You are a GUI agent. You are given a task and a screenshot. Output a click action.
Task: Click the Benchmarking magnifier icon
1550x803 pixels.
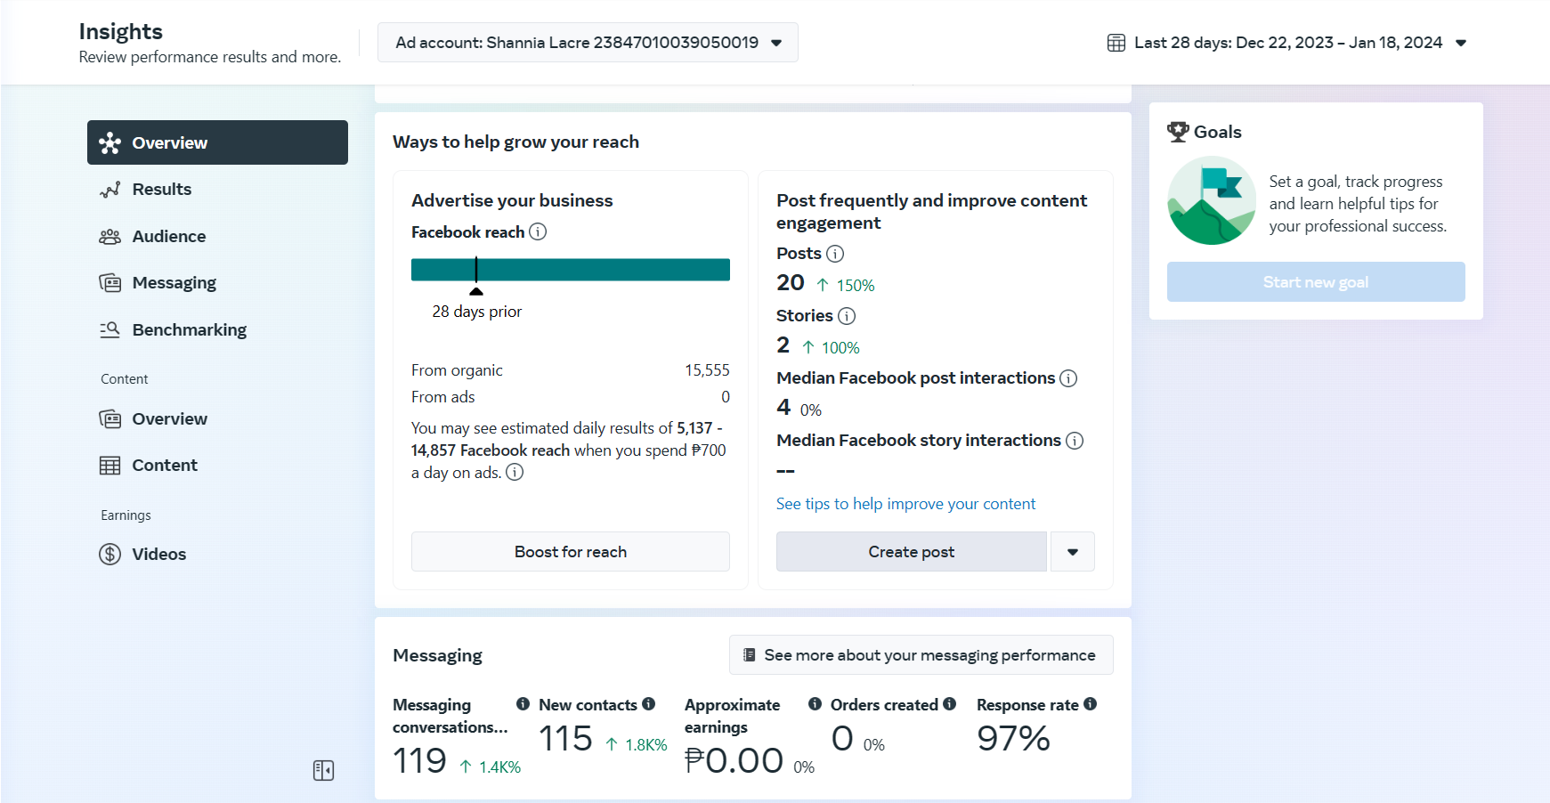point(110,330)
